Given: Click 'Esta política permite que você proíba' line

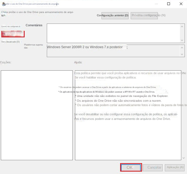Looking at the screenshot, I should (130, 73).
